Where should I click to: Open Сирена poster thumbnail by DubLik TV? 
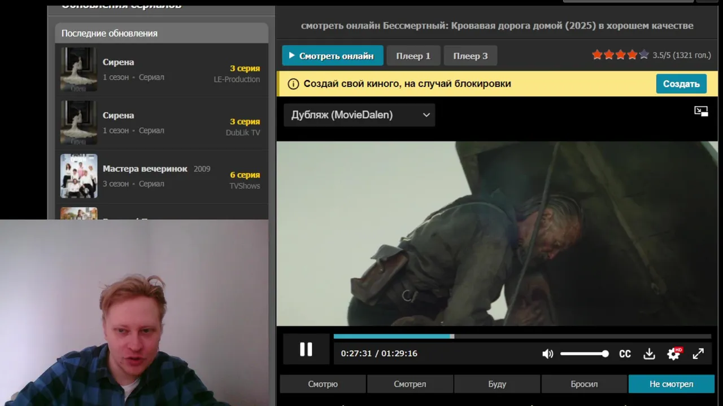pos(79,122)
